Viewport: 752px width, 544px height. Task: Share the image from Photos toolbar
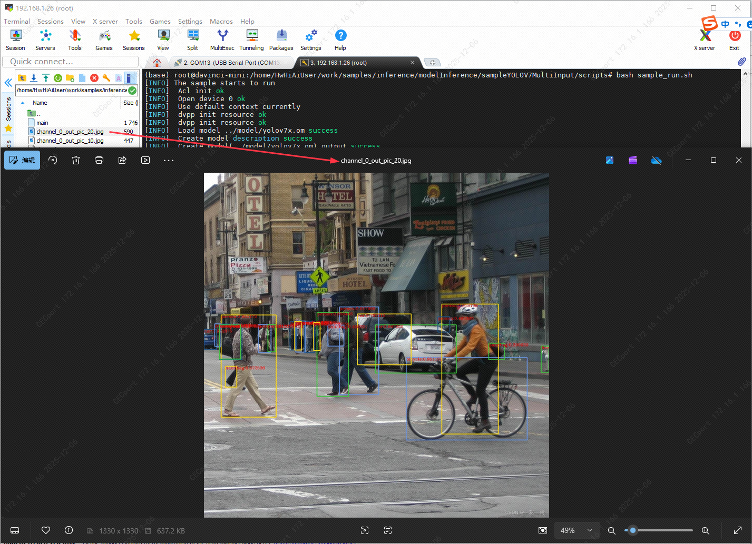[122, 160]
